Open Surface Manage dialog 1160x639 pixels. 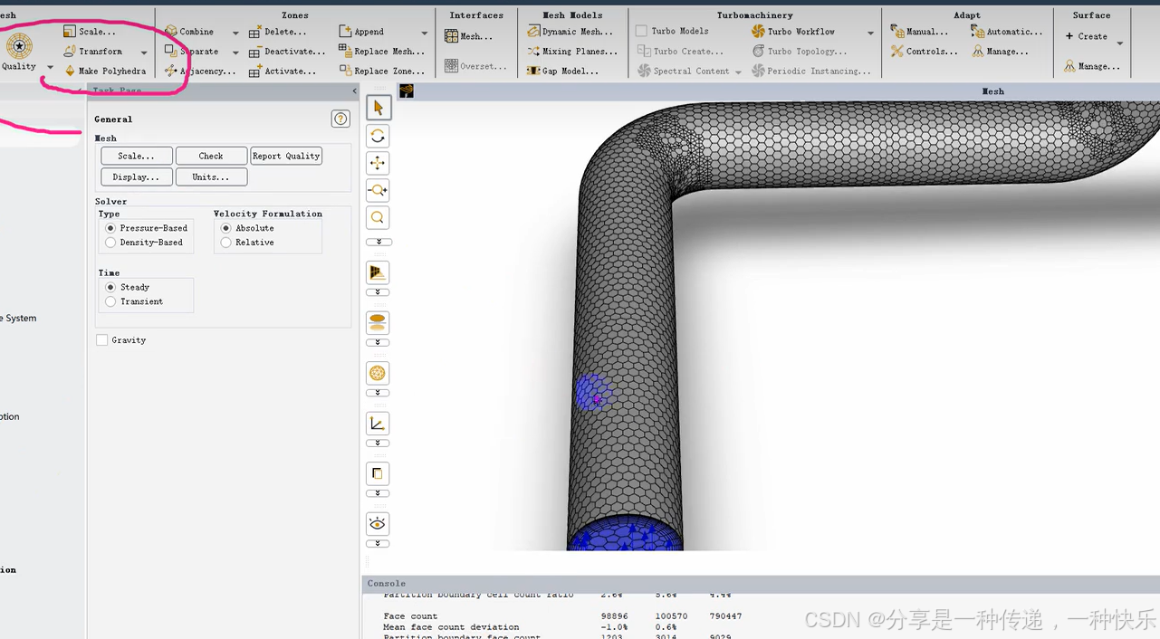click(1092, 66)
